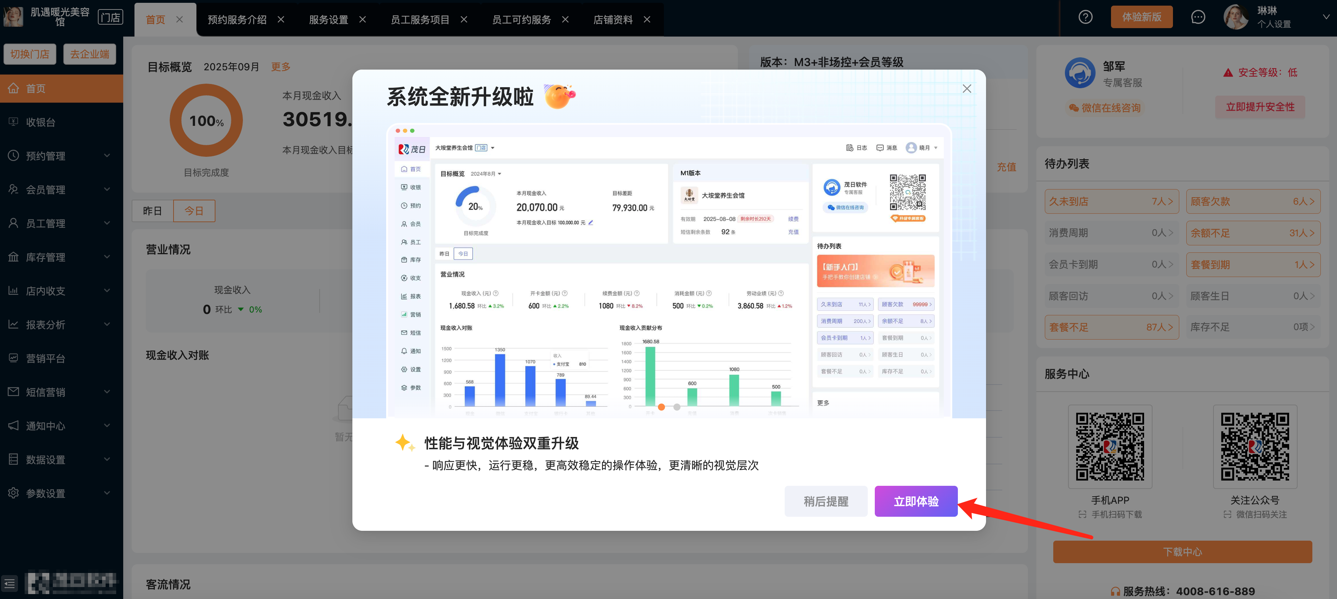Switch to the 服务设置 tab

click(x=328, y=20)
